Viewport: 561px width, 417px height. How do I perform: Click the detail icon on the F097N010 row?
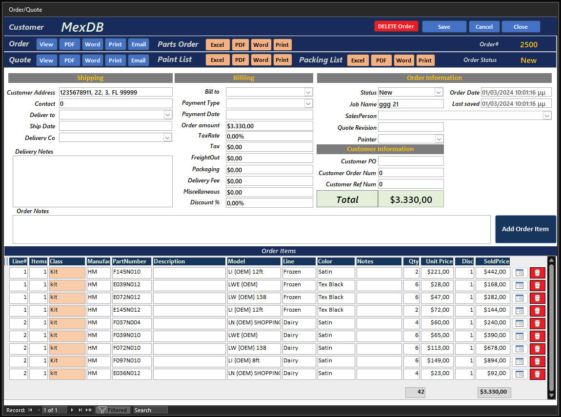coord(519,361)
